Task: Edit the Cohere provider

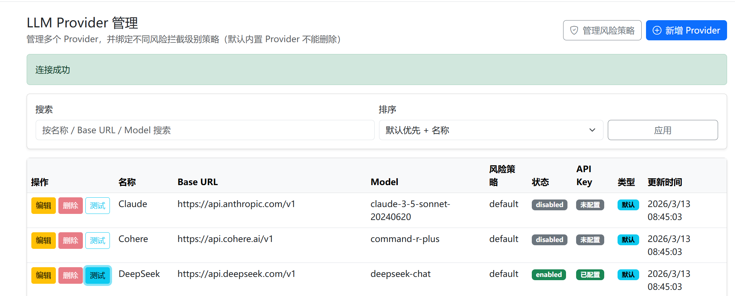Action: click(x=43, y=241)
